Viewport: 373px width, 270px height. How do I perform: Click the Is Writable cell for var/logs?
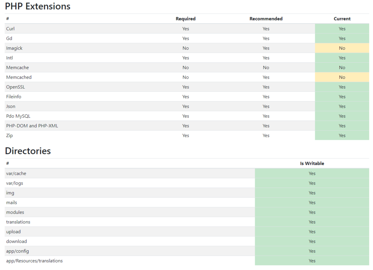click(x=312, y=183)
